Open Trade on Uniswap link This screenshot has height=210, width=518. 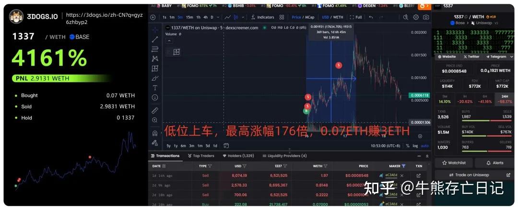[474, 175]
